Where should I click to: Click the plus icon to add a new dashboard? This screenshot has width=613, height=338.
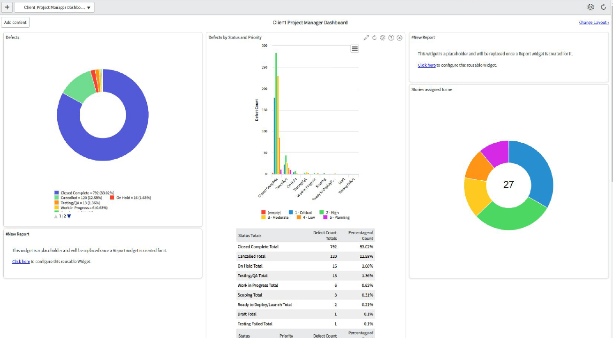pyautogui.click(x=7, y=7)
